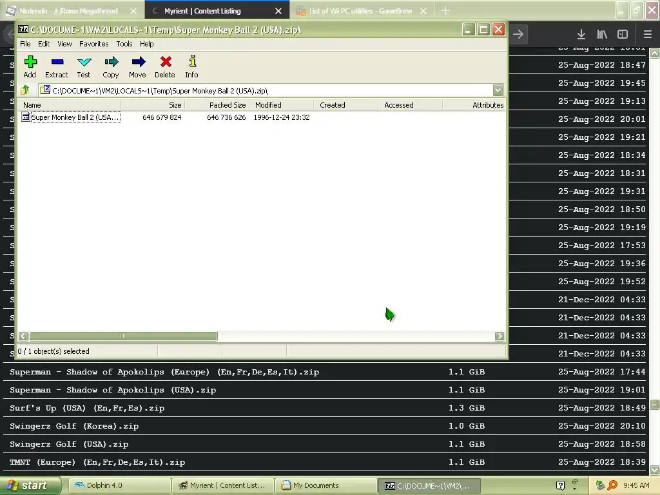The width and height of the screenshot is (660, 495).
Task: Toggle the Firefox sidebar icon
Action: click(x=623, y=34)
